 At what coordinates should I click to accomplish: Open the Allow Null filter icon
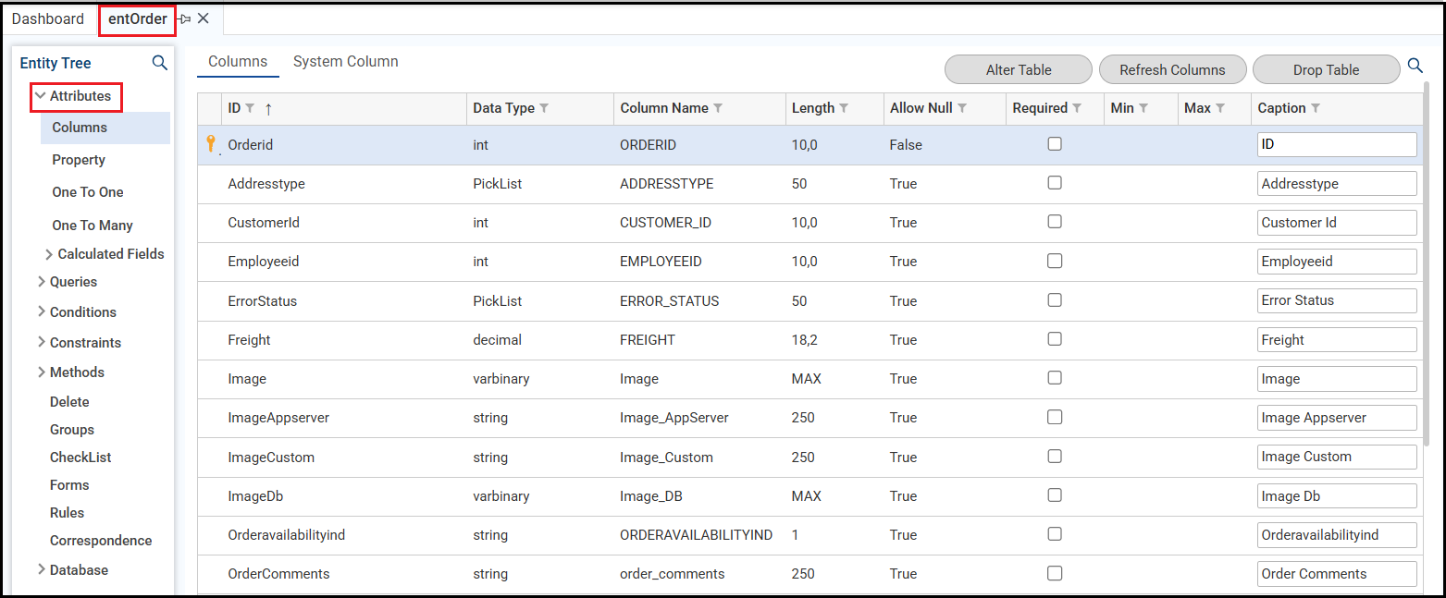(962, 108)
